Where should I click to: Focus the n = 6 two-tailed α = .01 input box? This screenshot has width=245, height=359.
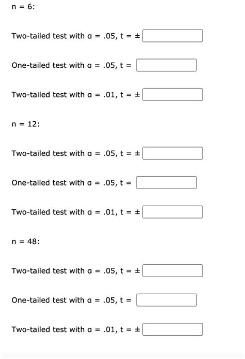click(173, 94)
